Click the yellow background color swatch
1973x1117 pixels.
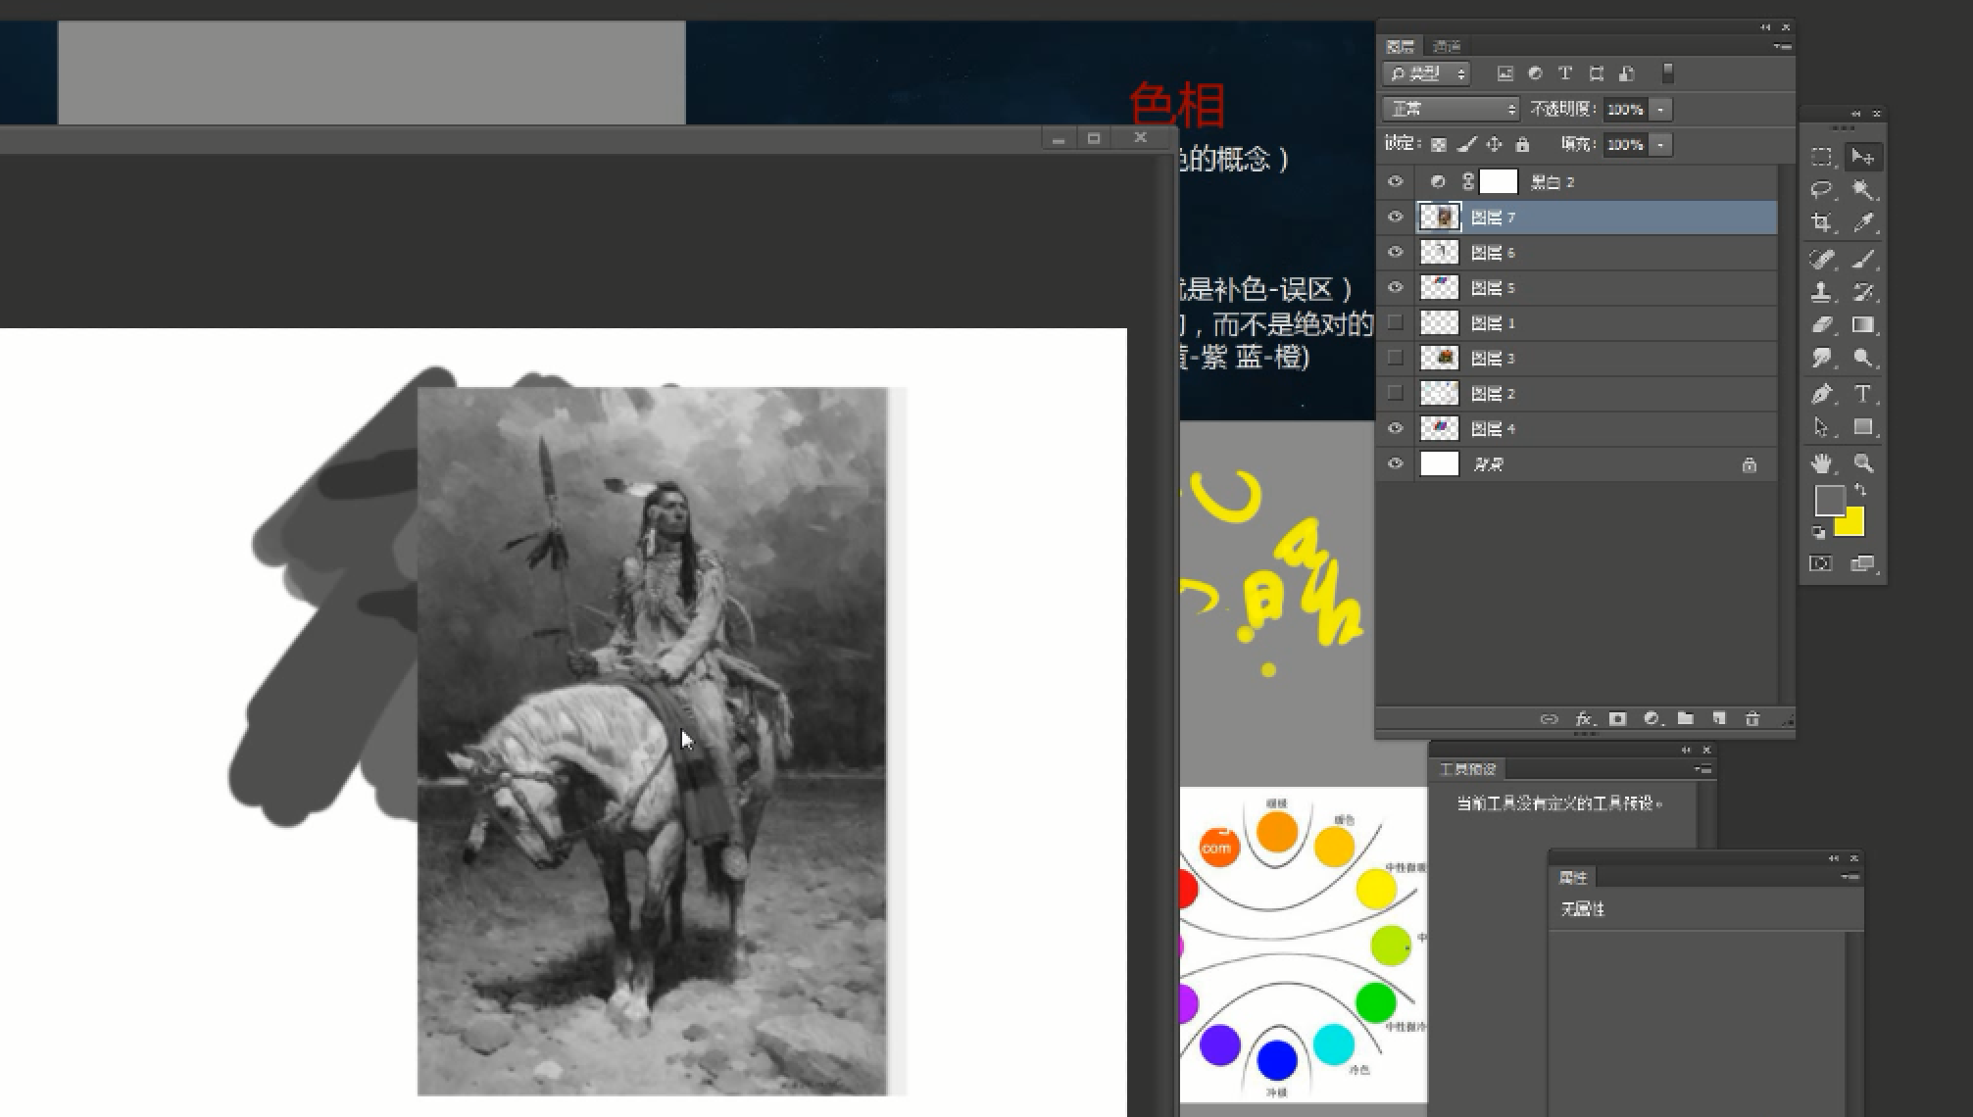(x=1852, y=525)
